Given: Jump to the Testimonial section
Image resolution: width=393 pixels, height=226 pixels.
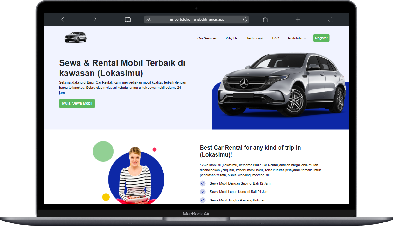Looking at the screenshot, I should (x=255, y=38).
